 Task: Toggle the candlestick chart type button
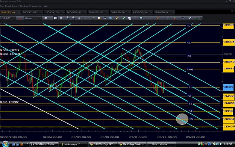tap(46, 18)
